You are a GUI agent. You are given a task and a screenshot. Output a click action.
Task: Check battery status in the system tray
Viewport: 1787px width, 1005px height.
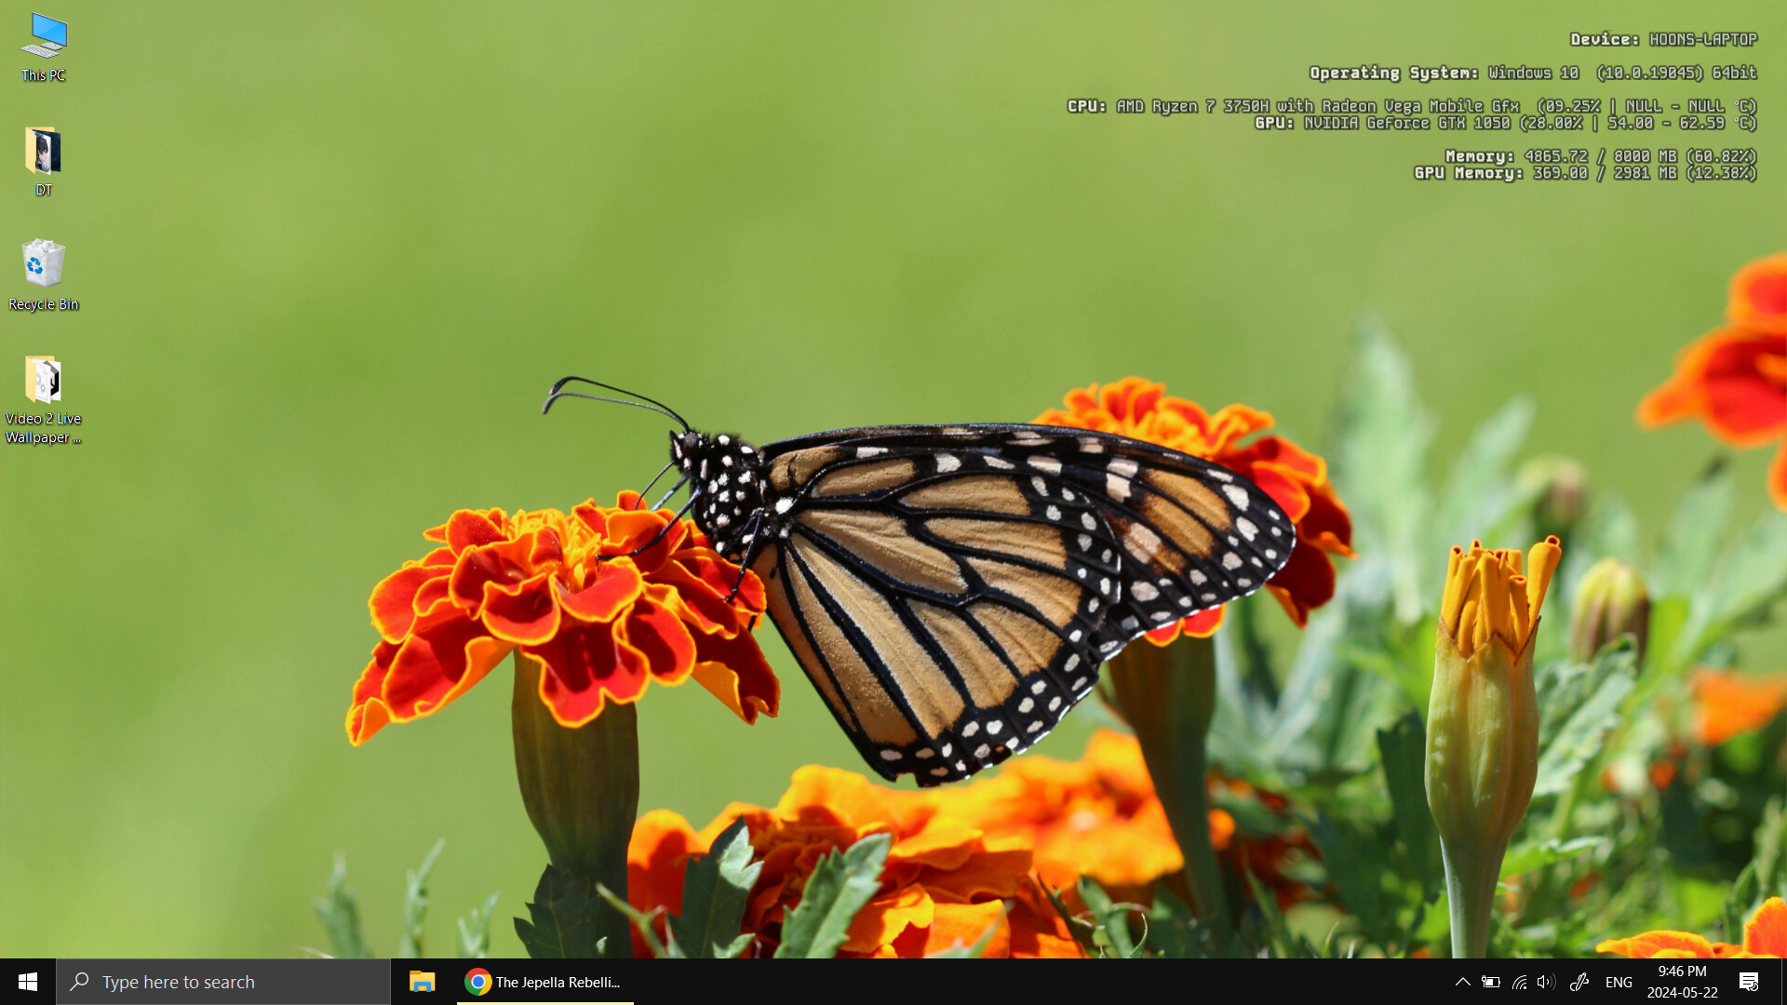pyautogui.click(x=1490, y=982)
